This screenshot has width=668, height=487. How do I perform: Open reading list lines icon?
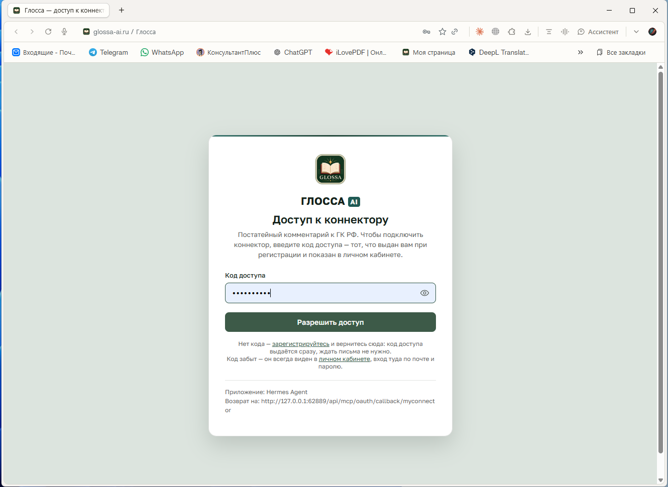click(x=549, y=32)
